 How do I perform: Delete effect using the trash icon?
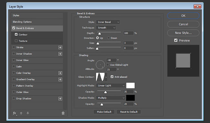[63, 113]
